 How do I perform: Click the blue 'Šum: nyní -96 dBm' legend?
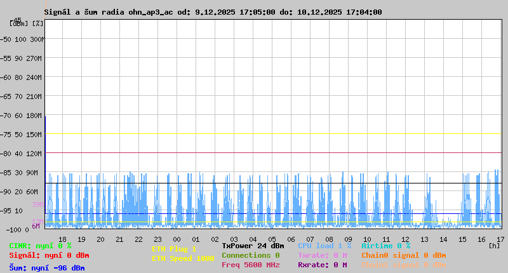tap(46, 268)
